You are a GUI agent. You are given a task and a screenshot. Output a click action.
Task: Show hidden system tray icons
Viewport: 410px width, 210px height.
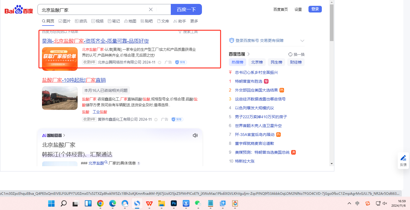[x=349, y=203]
